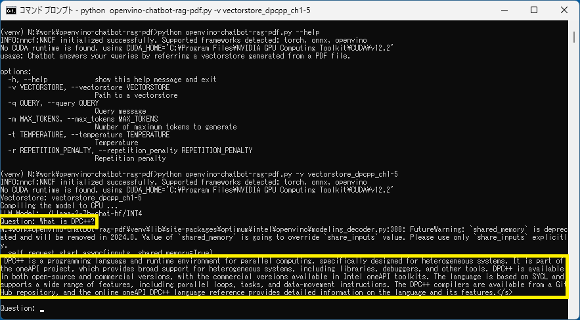This screenshot has height=320, width=580.
Task: Click '-r REPETITION_PENALTY' option line
Action: pos(130,150)
